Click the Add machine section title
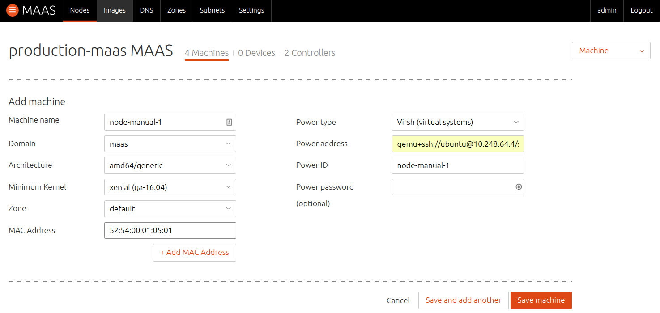 click(37, 102)
